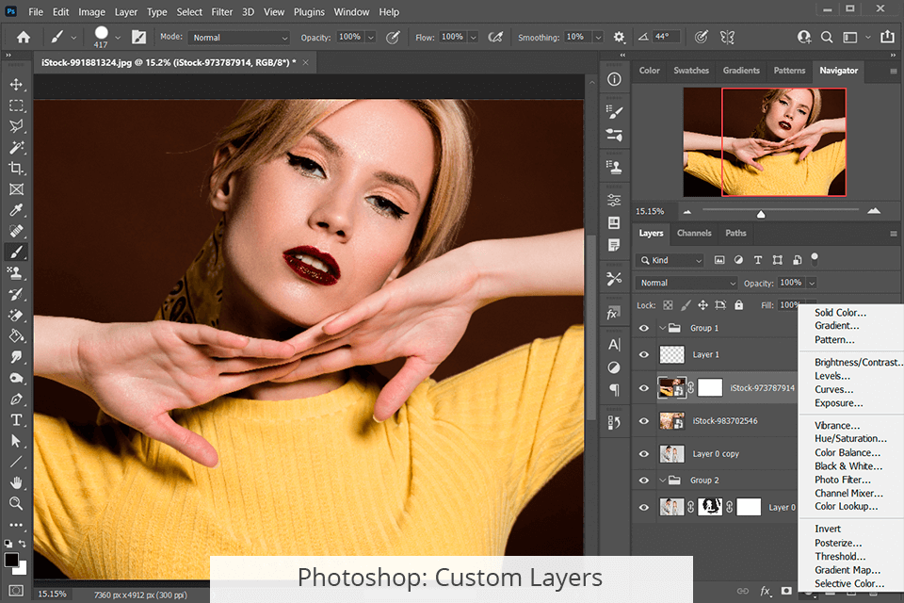Select the Move tool
904x603 pixels.
point(16,85)
